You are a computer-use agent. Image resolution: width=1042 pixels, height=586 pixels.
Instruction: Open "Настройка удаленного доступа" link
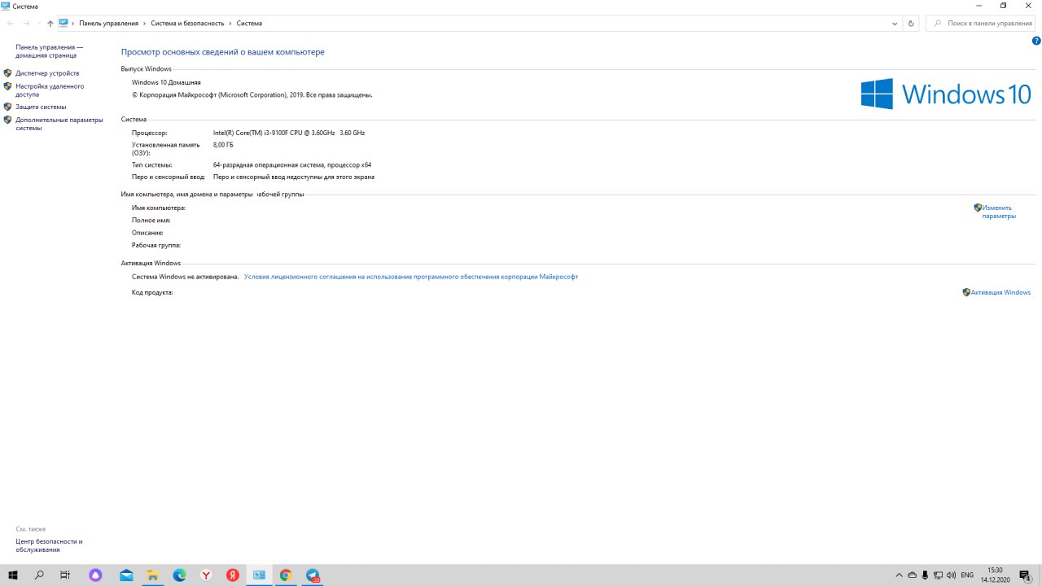pos(50,90)
